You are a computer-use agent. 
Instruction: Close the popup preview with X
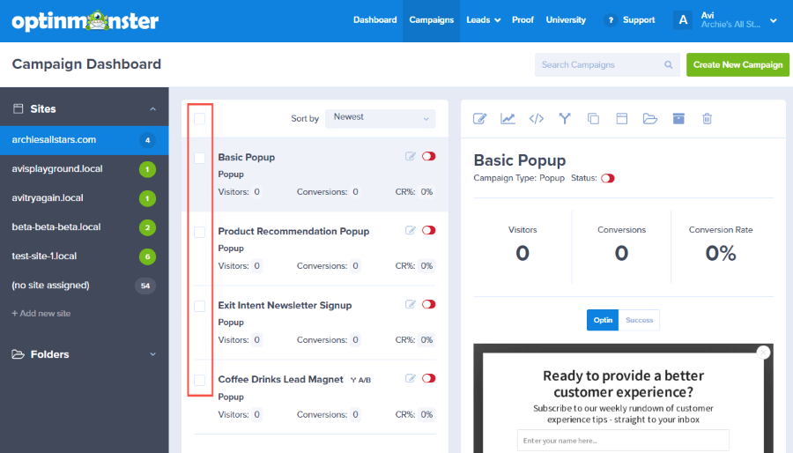tap(764, 353)
